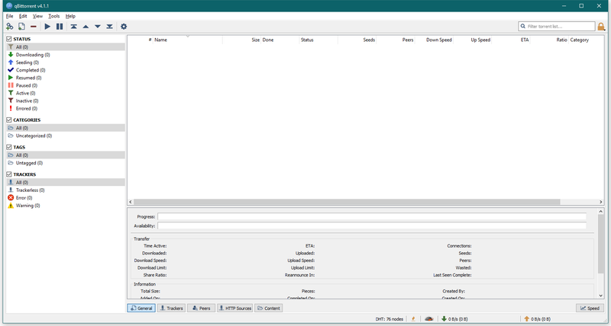The height and width of the screenshot is (326, 611).
Task: Toggle the TRACKERS section checkbox
Action: click(x=9, y=174)
